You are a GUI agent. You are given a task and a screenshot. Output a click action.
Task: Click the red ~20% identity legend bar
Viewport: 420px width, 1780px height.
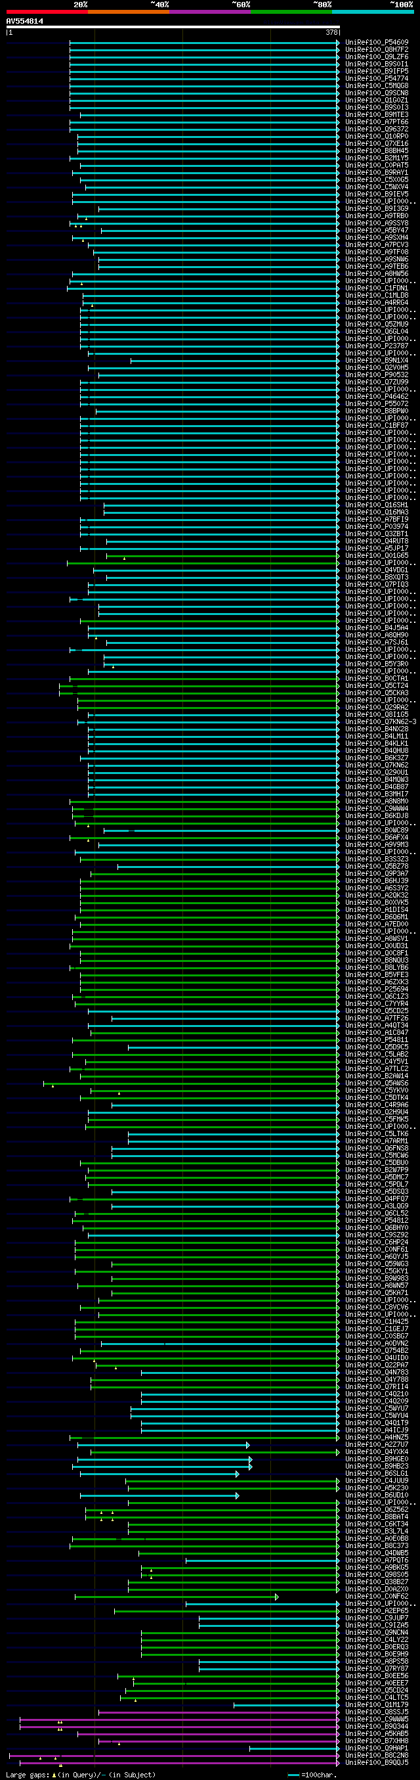(x=47, y=12)
